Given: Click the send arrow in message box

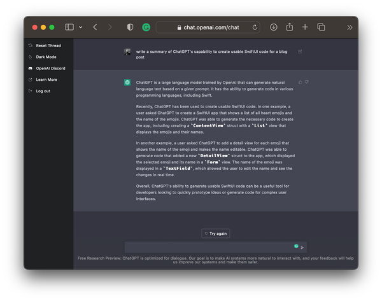Looking at the screenshot, I should [x=302, y=247].
